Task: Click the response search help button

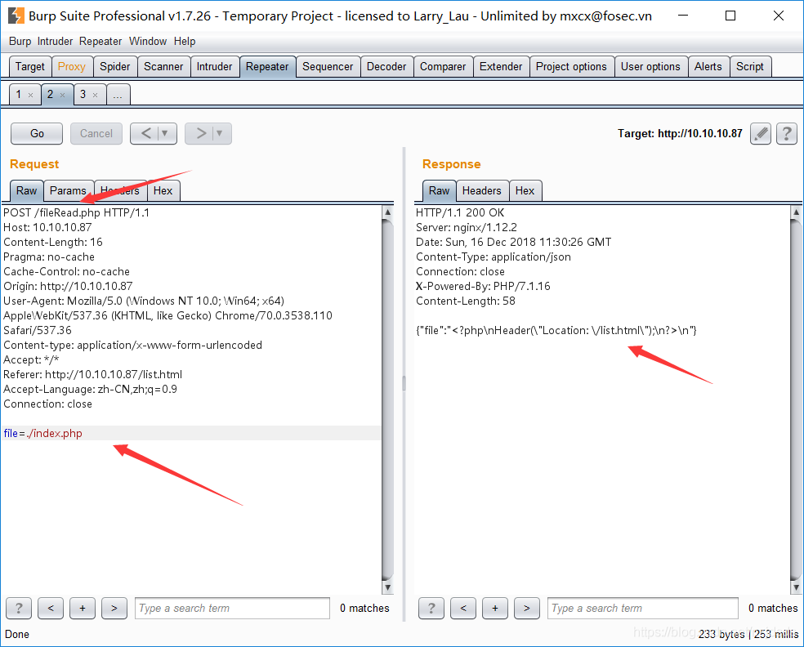Action: coord(431,608)
